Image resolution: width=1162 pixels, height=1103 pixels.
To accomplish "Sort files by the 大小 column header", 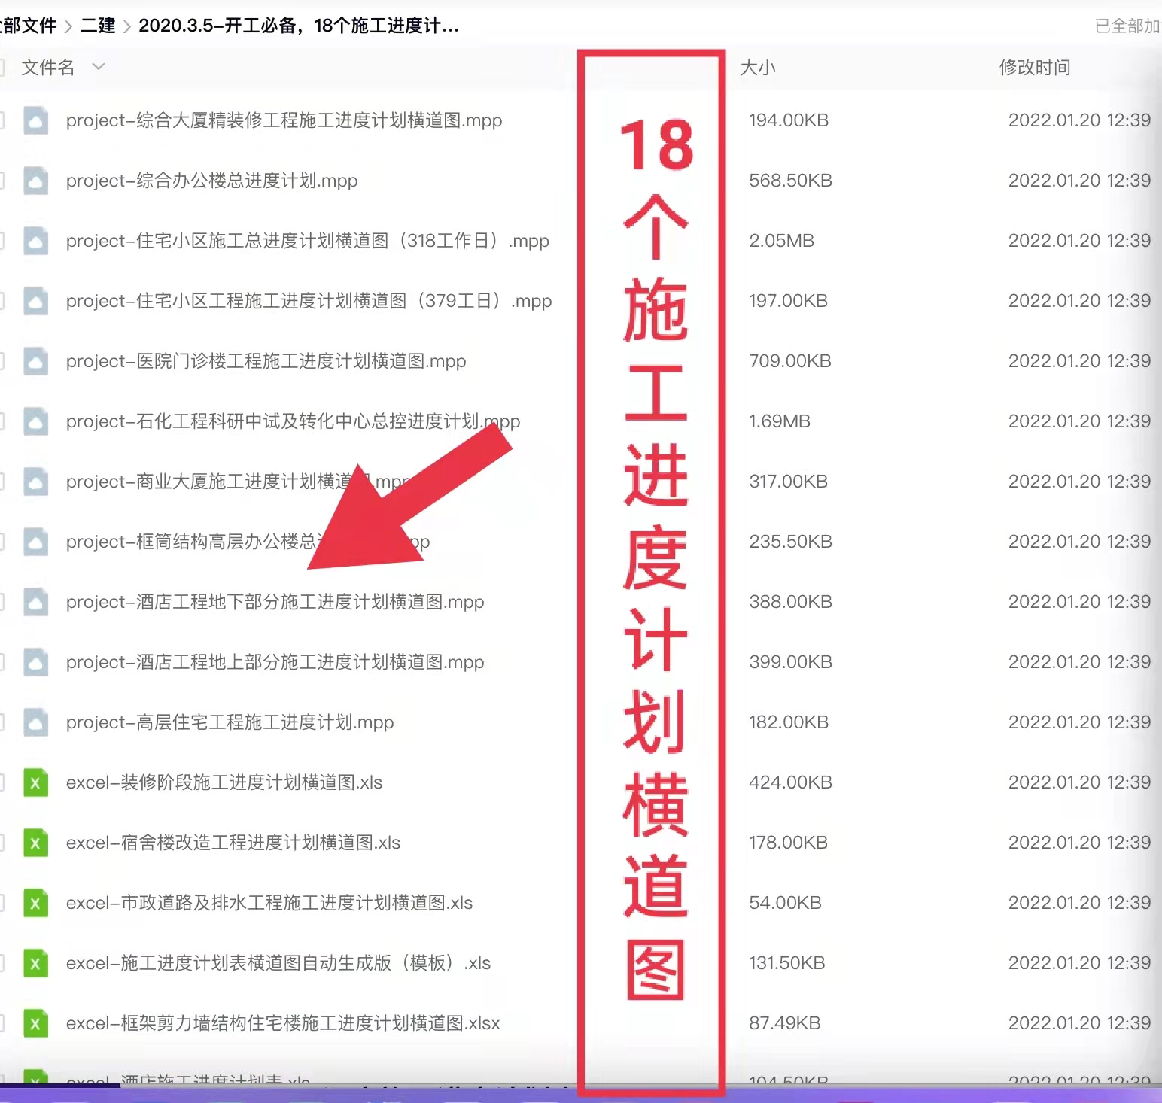I will coord(758,68).
